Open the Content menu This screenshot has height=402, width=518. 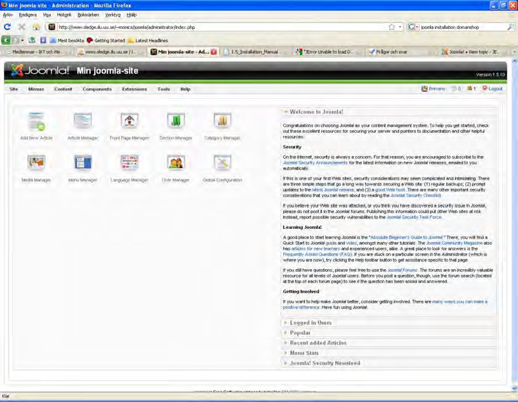pos(63,89)
